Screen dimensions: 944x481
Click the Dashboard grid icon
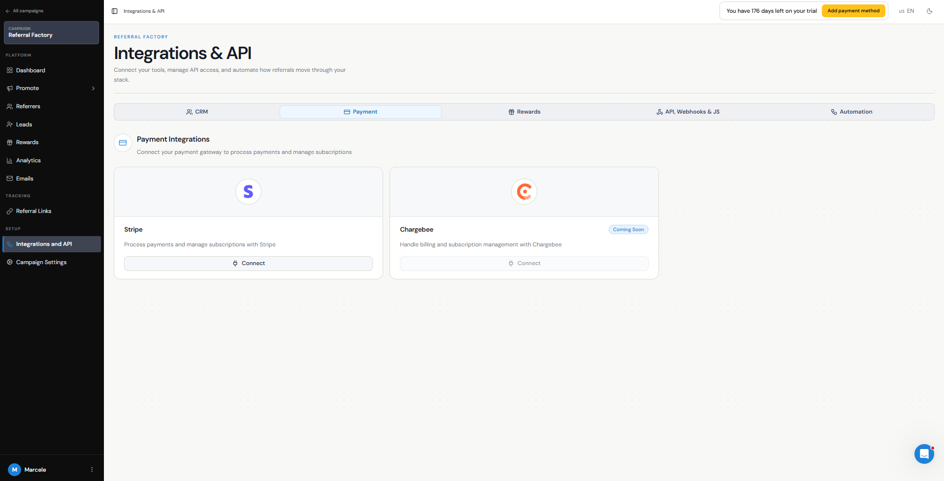9,70
